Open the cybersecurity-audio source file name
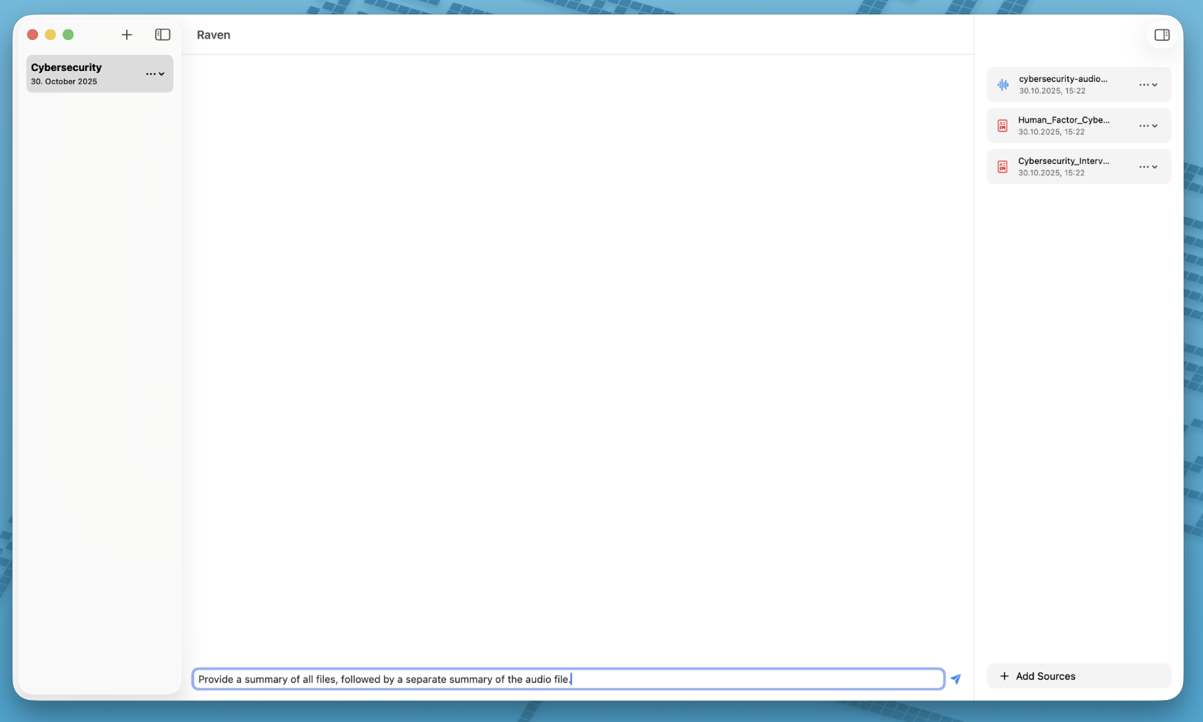 click(x=1062, y=79)
